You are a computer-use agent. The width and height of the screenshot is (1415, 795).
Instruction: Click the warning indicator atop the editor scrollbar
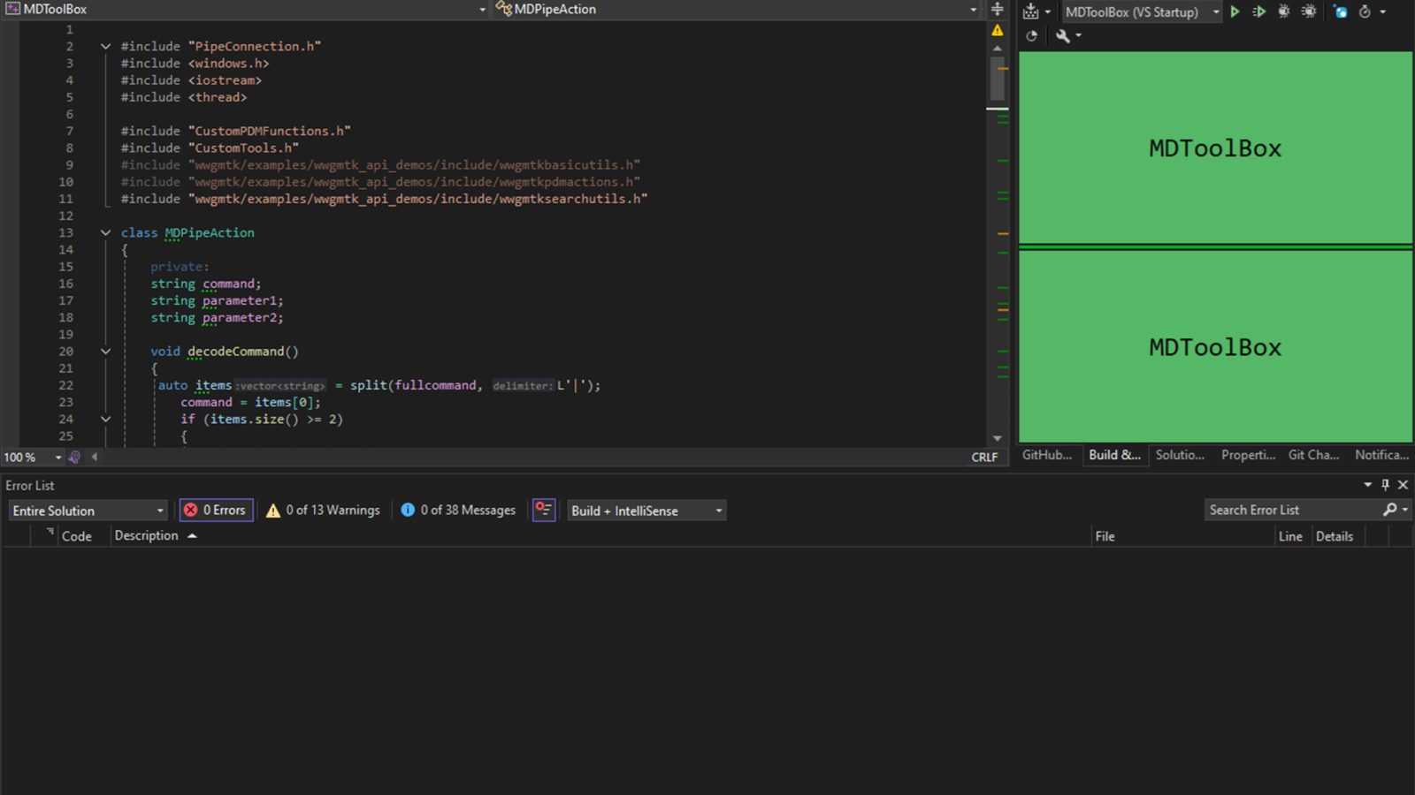click(x=998, y=28)
